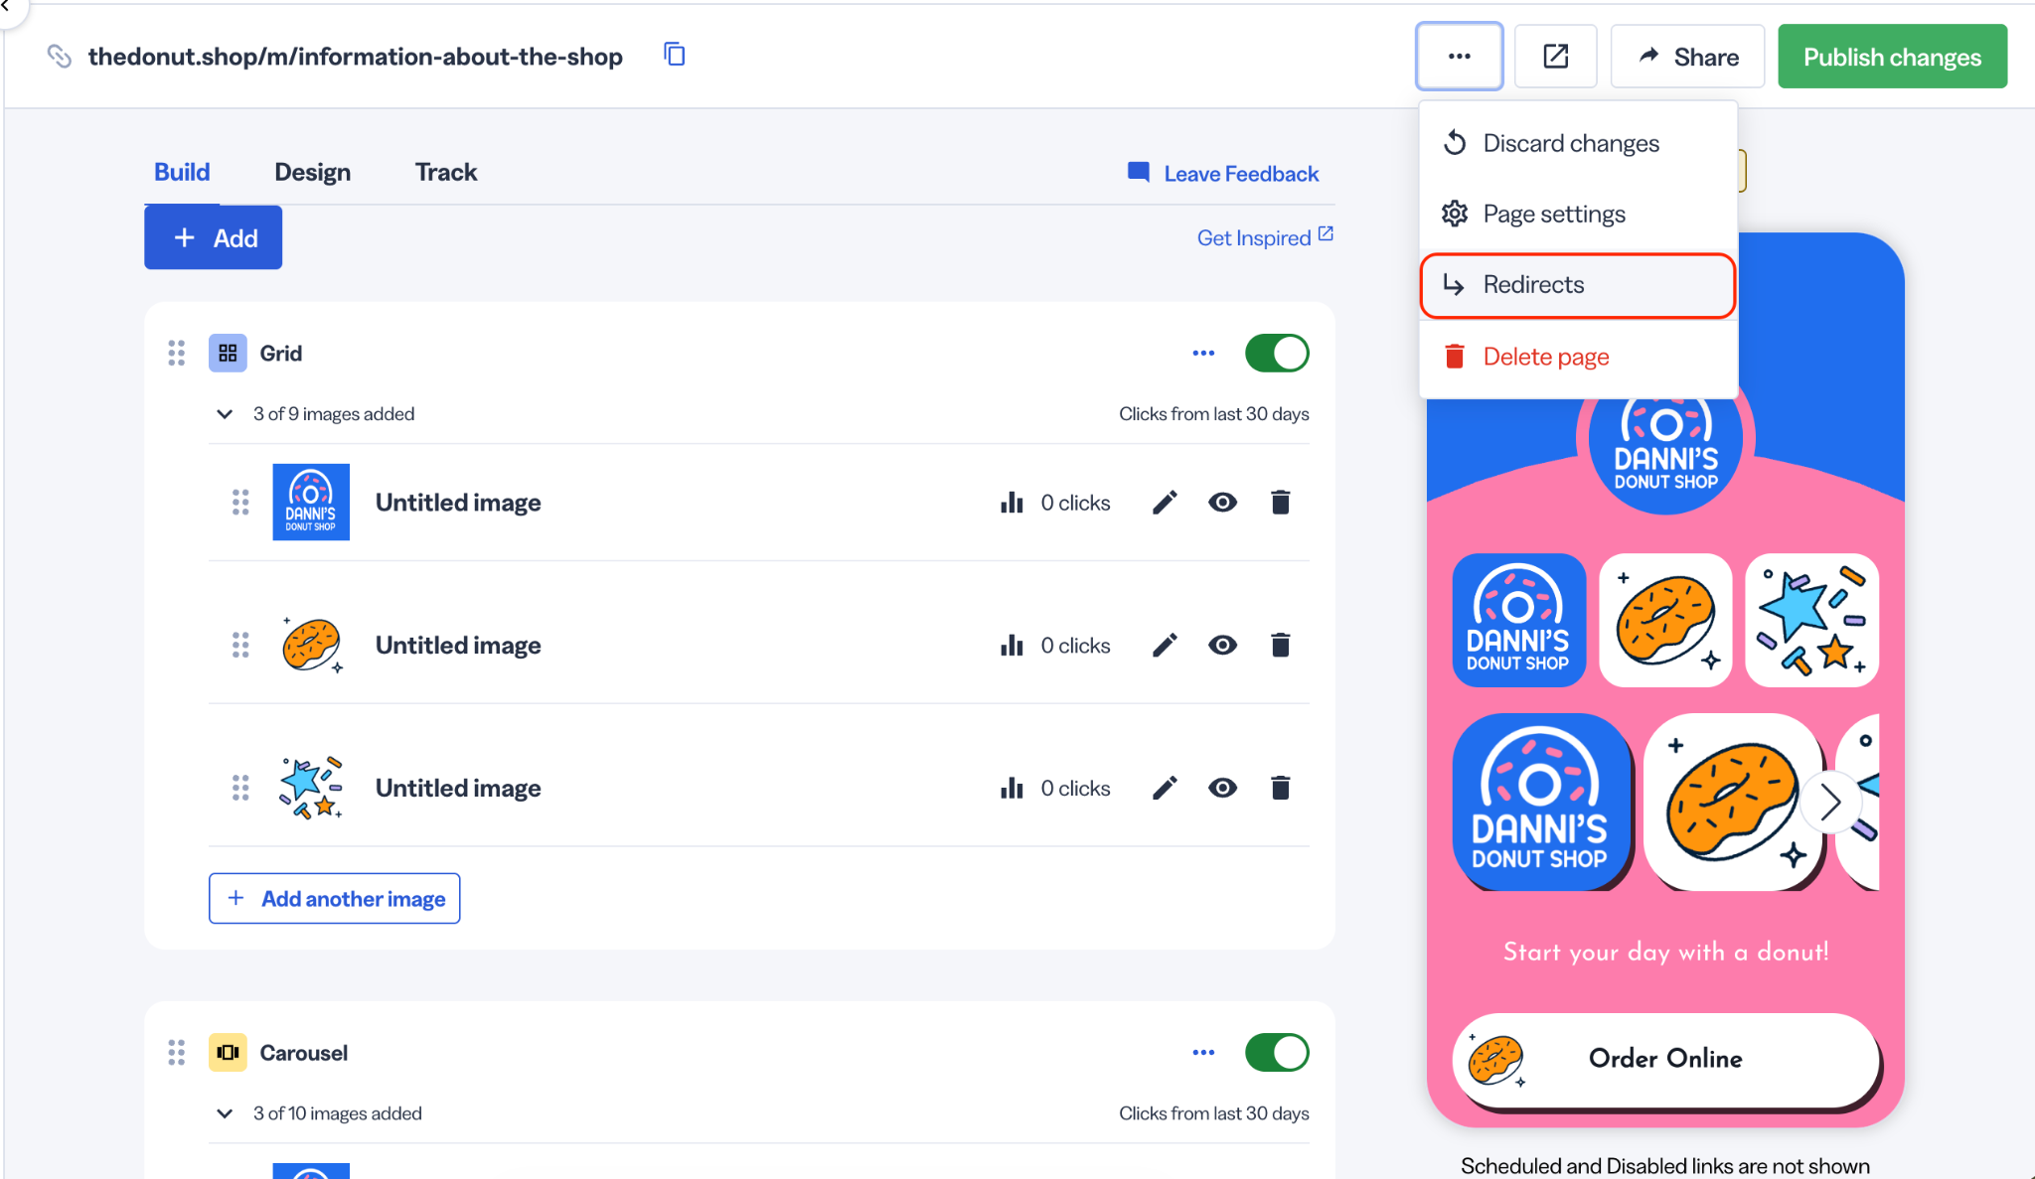The width and height of the screenshot is (2035, 1179).
Task: Collapse the Grid images list
Action: (225, 414)
